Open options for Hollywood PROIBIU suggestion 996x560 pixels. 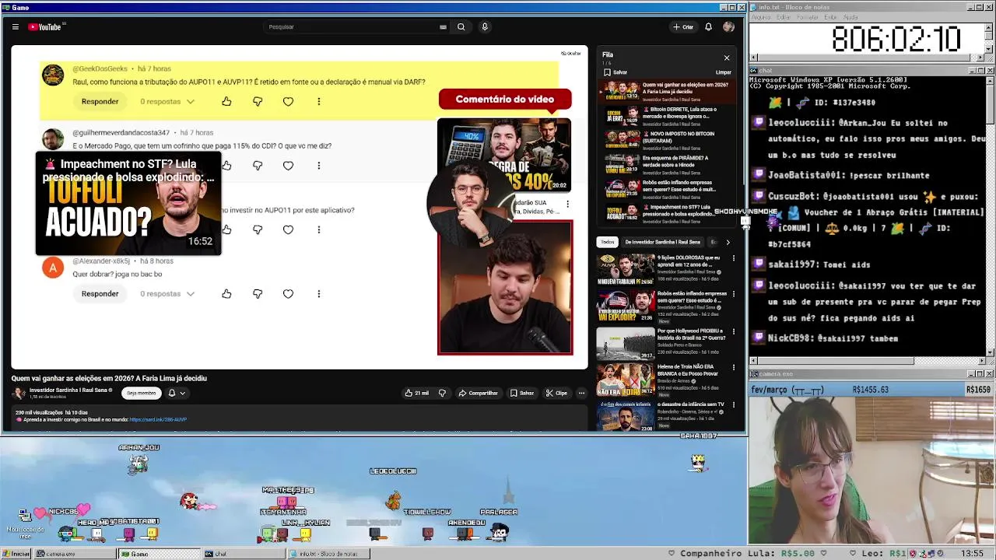733,331
